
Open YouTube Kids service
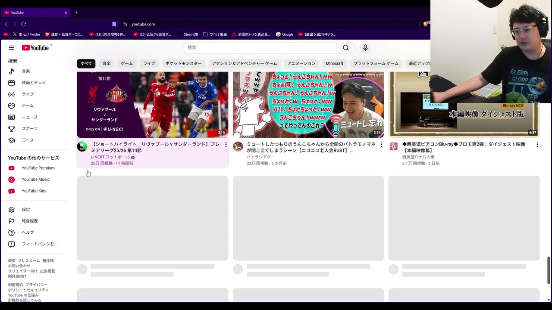click(34, 191)
